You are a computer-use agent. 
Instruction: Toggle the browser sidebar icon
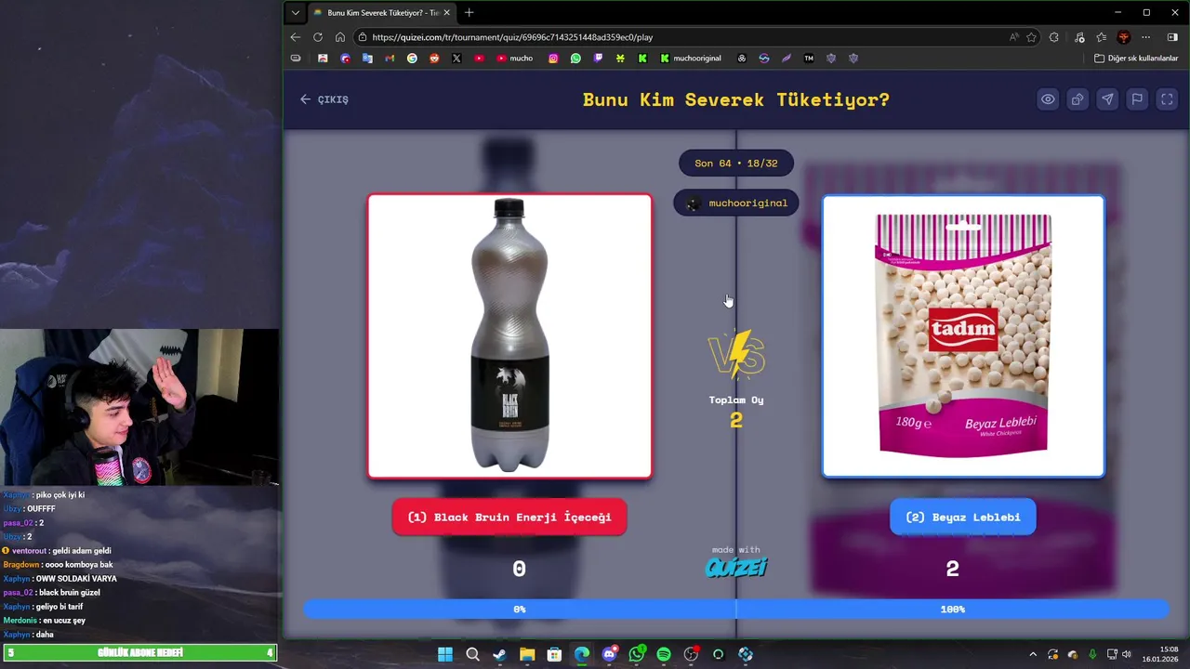[x=1172, y=37]
